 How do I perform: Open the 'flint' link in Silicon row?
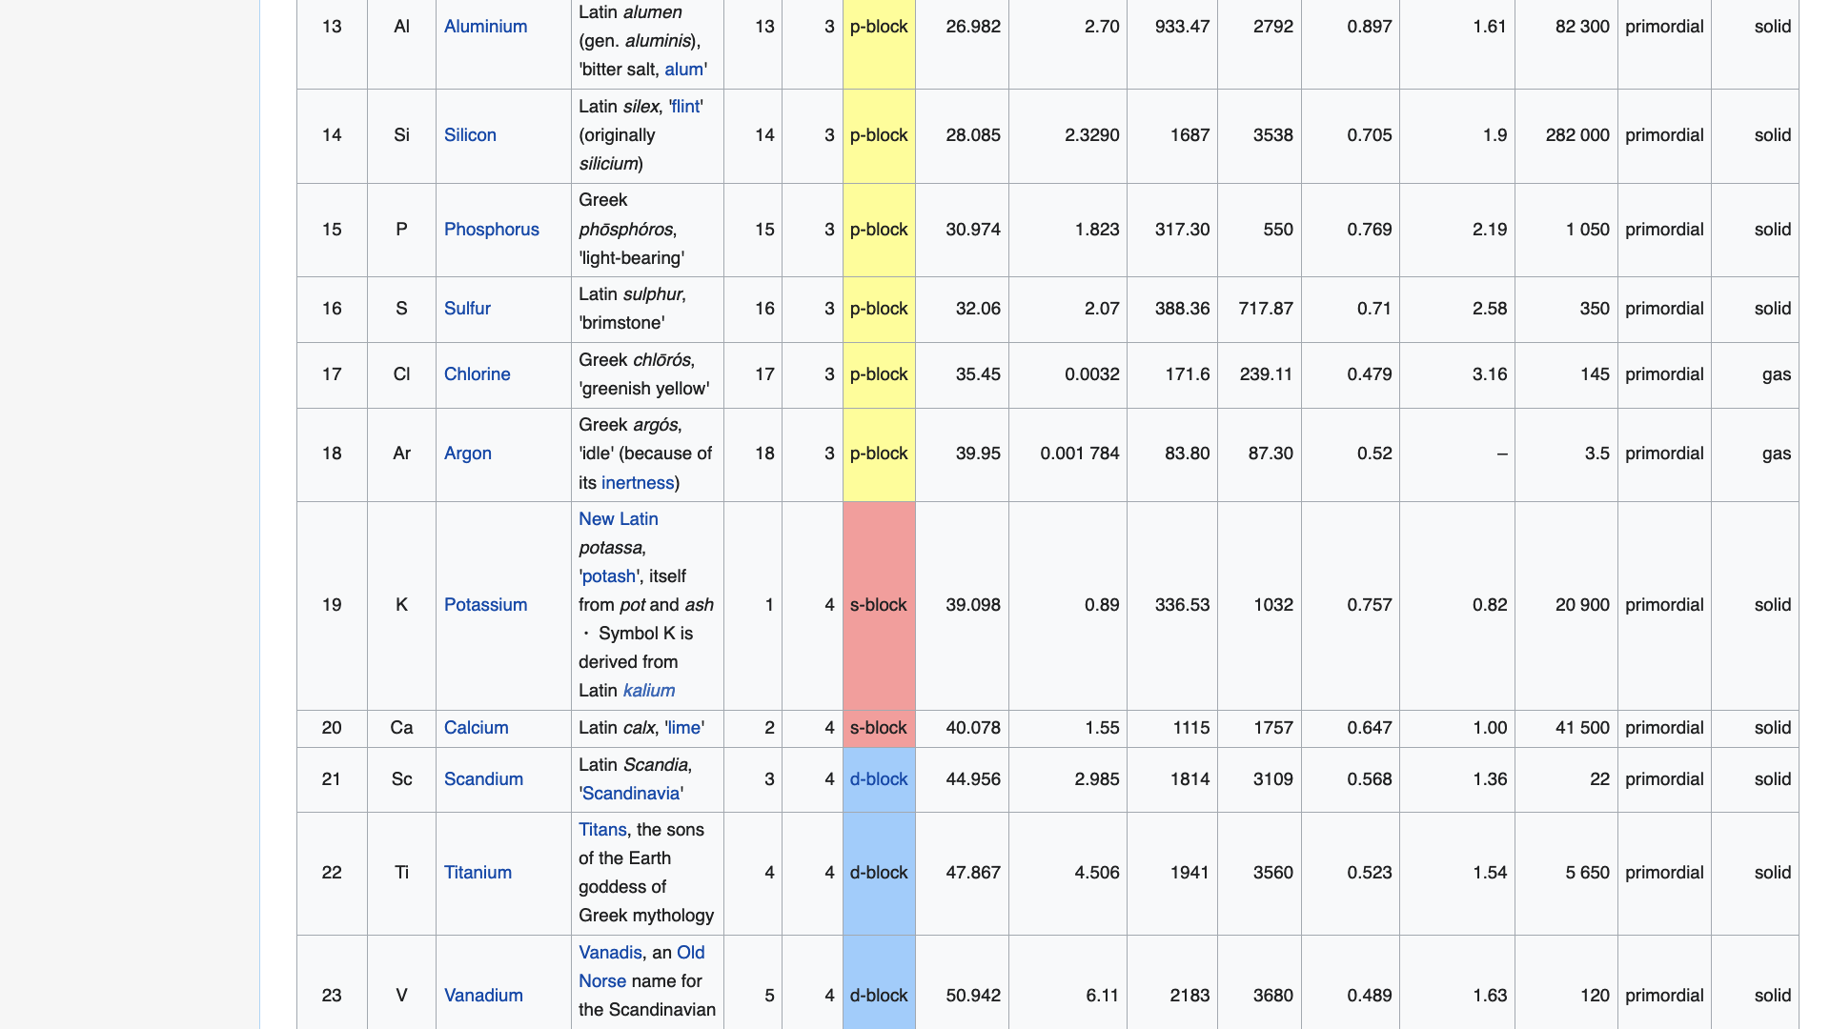[685, 107]
